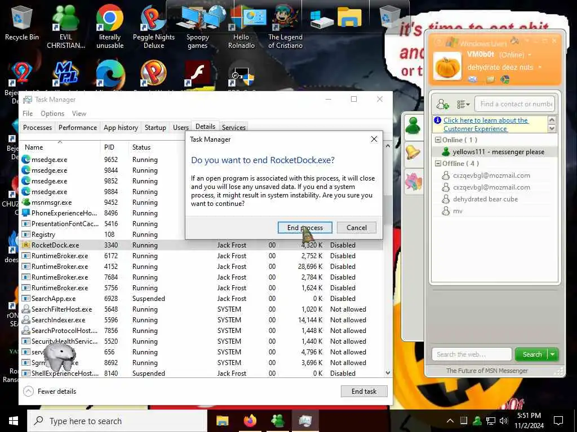Click the volume icon in system tray
Viewport: 577px width, 432px height.
coord(504,421)
